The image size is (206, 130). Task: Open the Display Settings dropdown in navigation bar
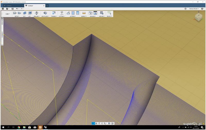[x=109, y=124]
